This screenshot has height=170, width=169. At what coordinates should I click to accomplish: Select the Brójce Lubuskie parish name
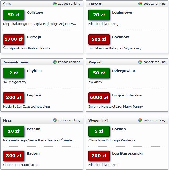click(127, 95)
